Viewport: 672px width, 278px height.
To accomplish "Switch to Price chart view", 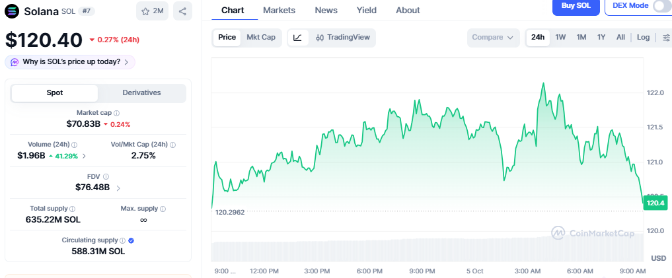I will (x=227, y=38).
